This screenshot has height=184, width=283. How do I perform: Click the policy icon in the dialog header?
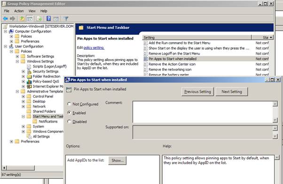coord(69,90)
